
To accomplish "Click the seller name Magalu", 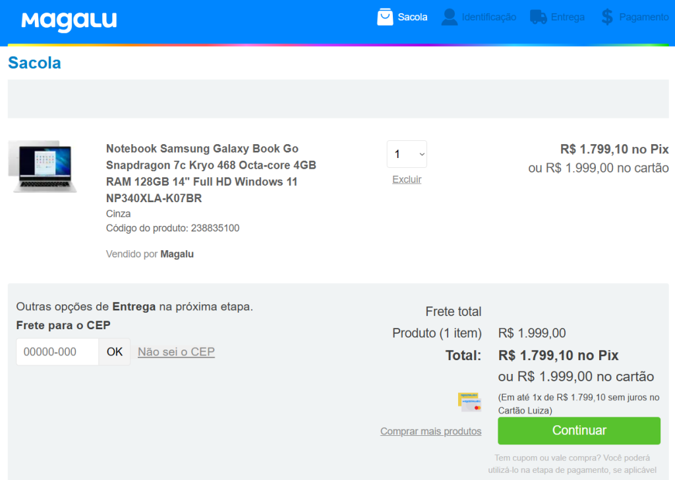I will 177,253.
